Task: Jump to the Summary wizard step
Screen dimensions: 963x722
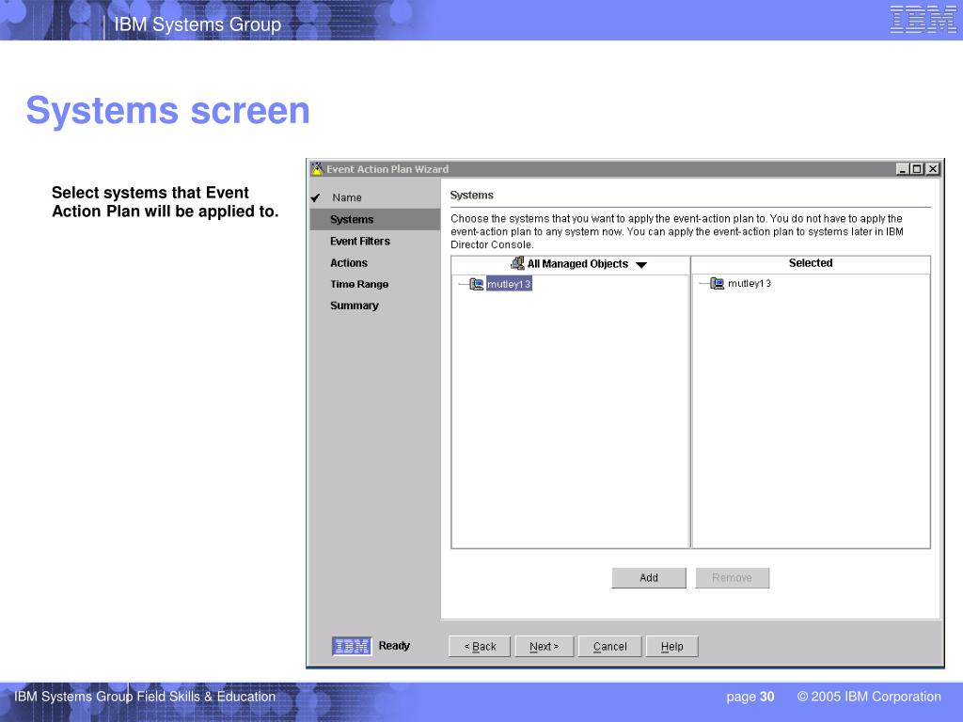Action: click(x=355, y=306)
